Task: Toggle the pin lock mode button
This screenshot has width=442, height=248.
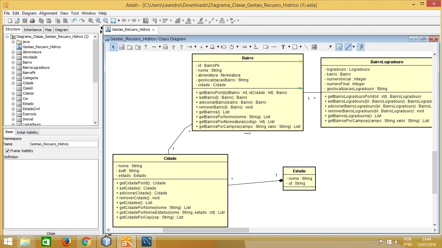Action: pos(330,47)
